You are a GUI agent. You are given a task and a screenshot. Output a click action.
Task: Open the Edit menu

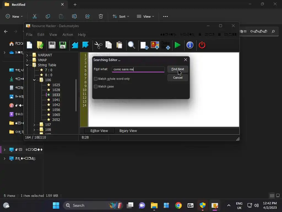(x=41, y=35)
